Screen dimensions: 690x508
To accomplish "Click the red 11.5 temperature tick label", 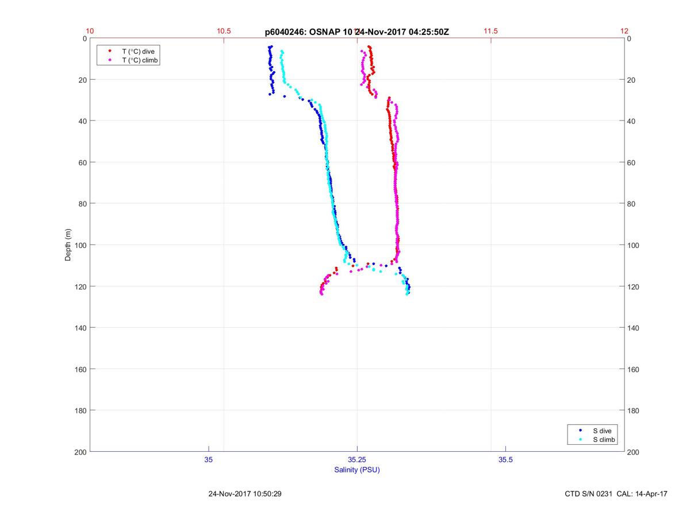I will pos(490,31).
